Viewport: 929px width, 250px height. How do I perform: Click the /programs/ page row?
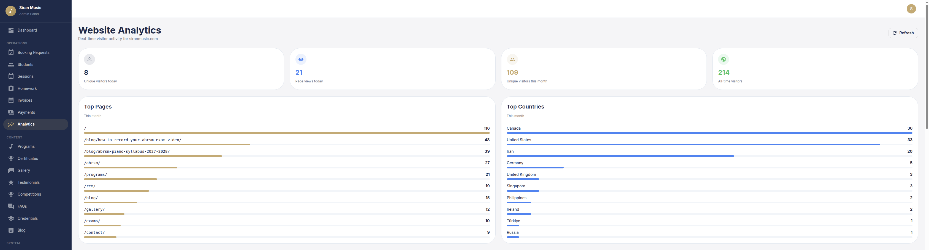(287, 176)
